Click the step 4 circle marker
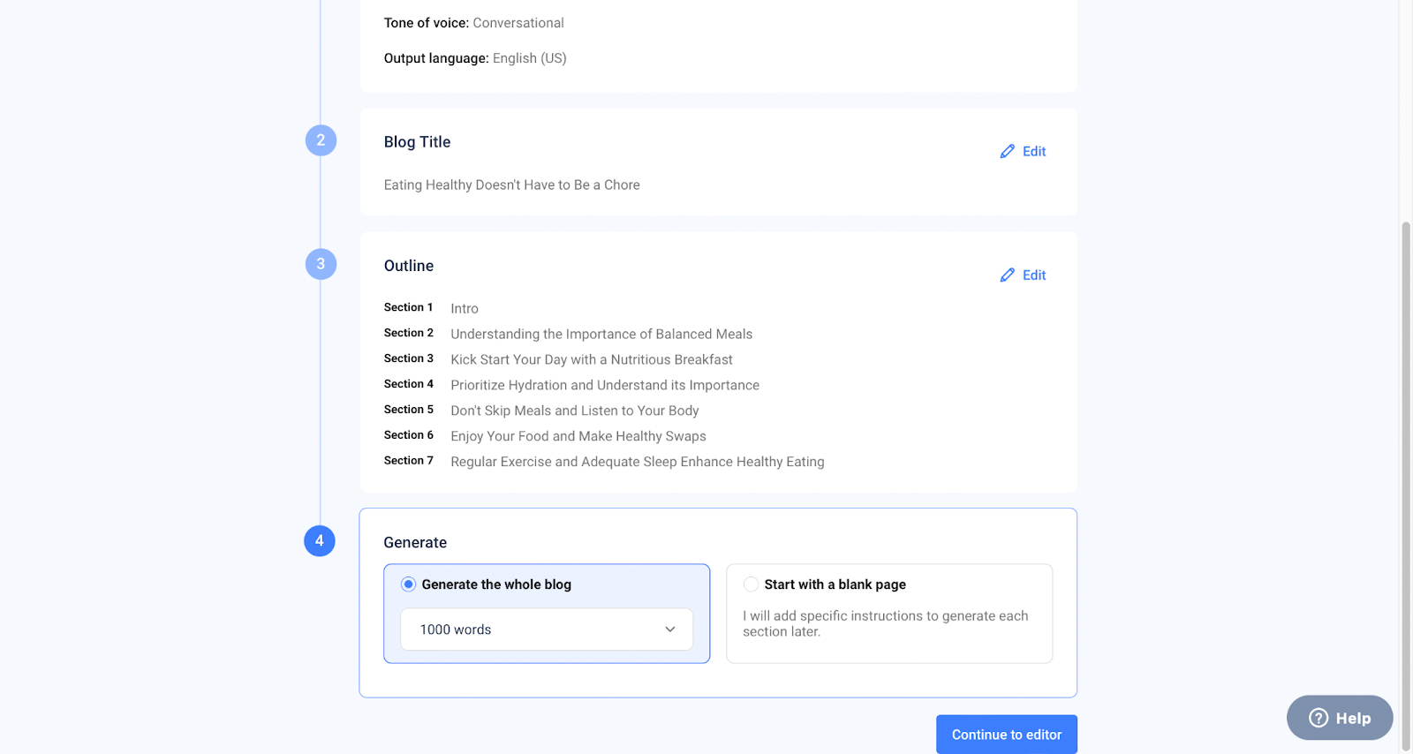Image resolution: width=1413 pixels, height=754 pixels. coord(320,541)
